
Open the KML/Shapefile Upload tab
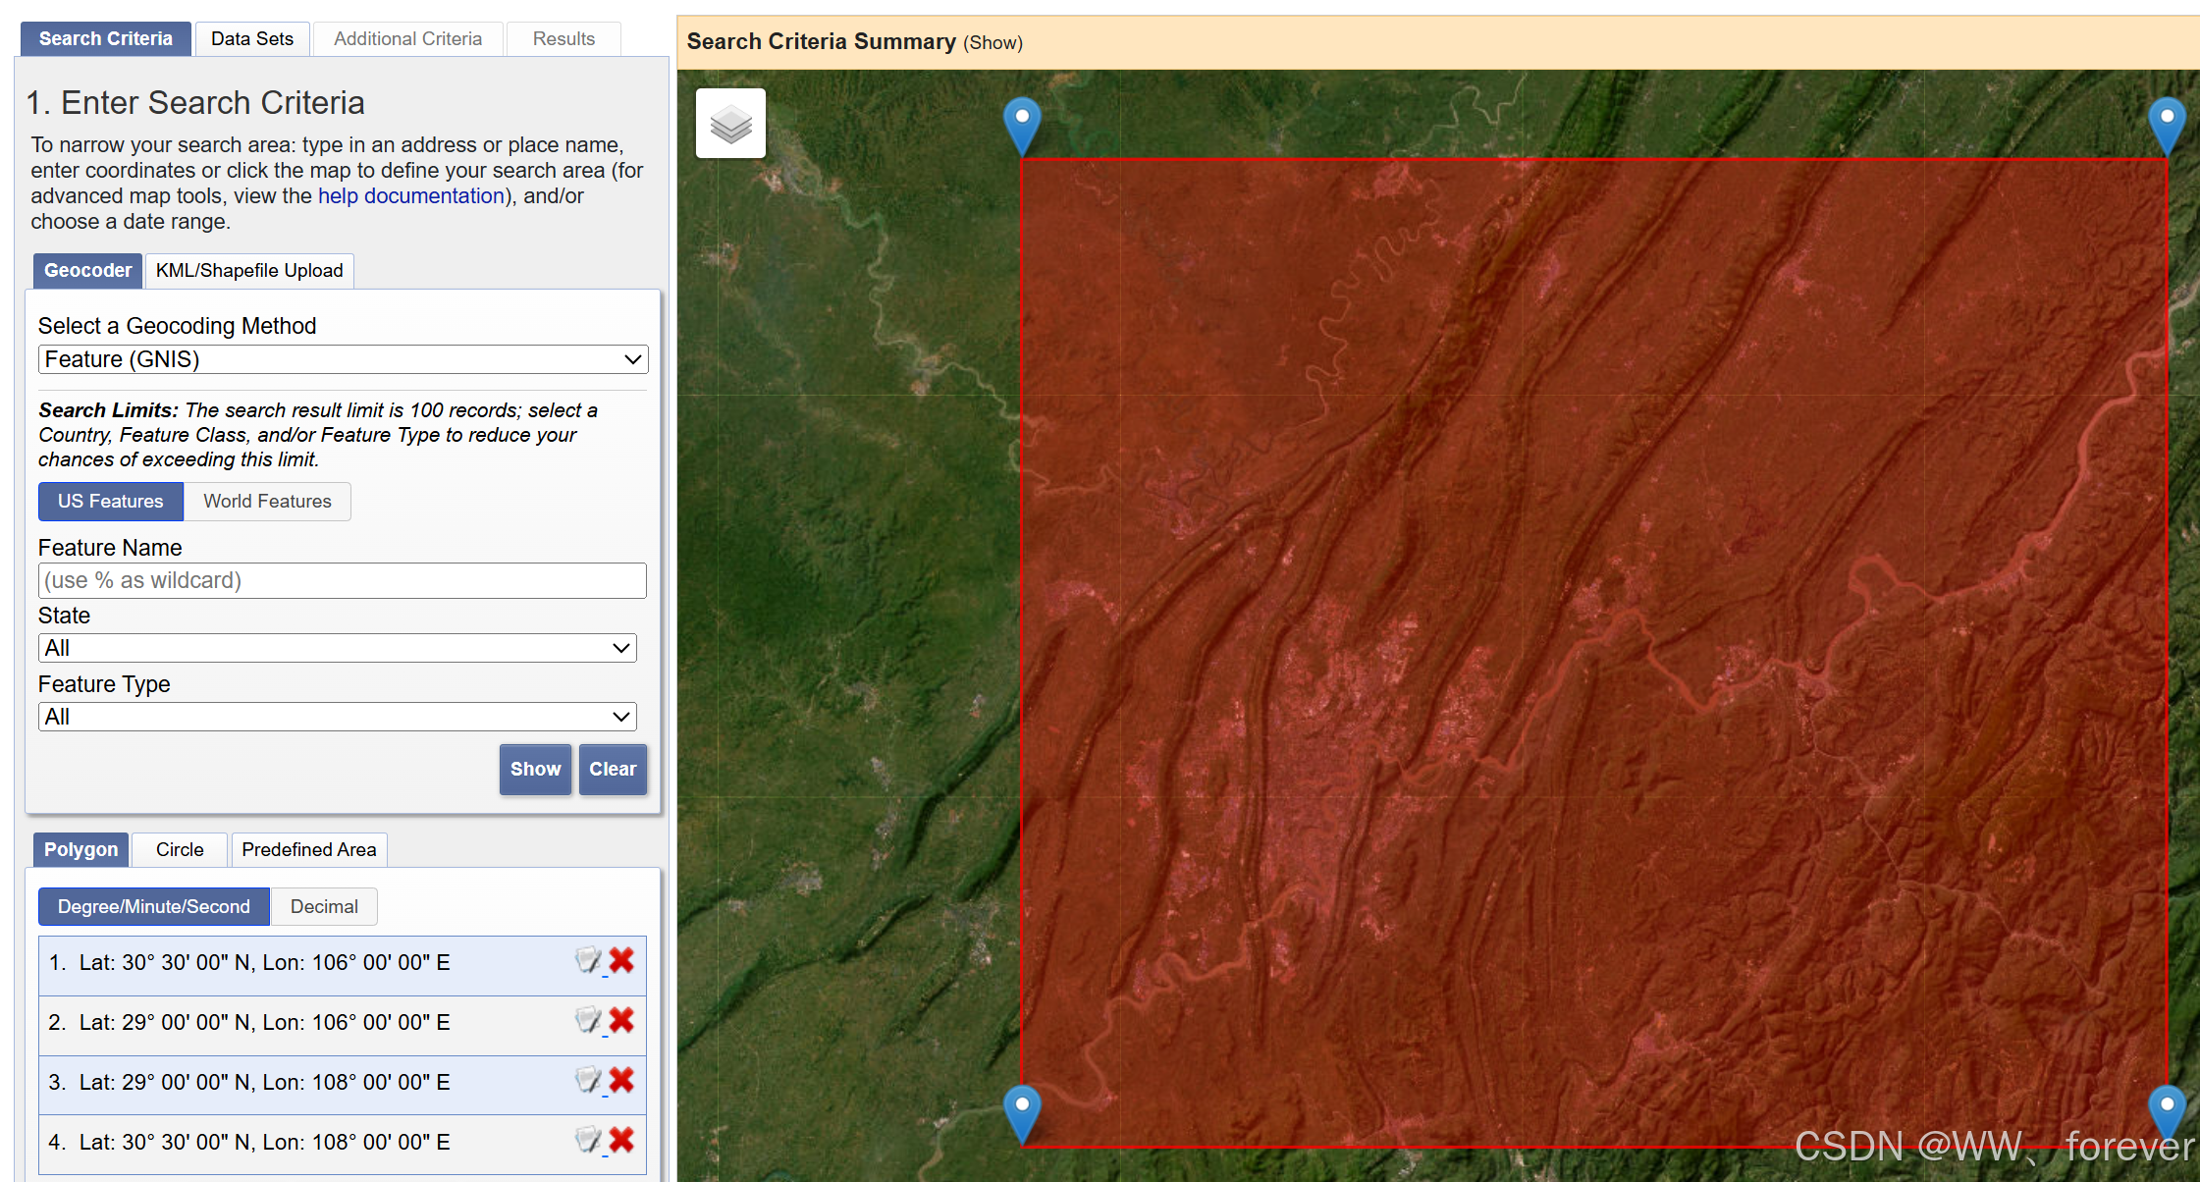(249, 271)
